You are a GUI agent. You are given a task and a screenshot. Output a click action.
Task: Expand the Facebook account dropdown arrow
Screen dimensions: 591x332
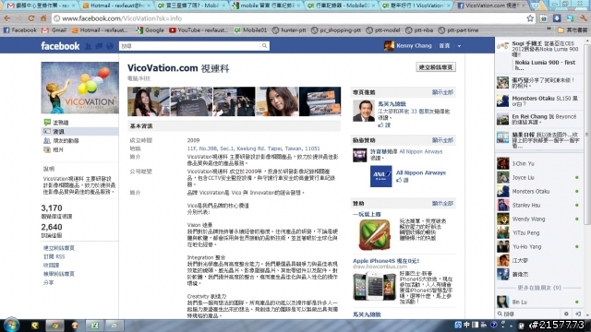point(459,46)
